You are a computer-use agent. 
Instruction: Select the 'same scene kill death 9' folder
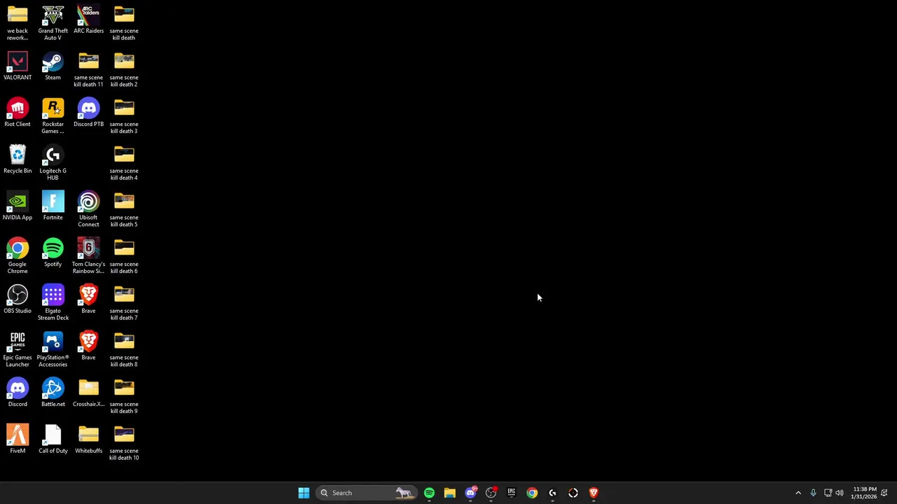point(124,396)
